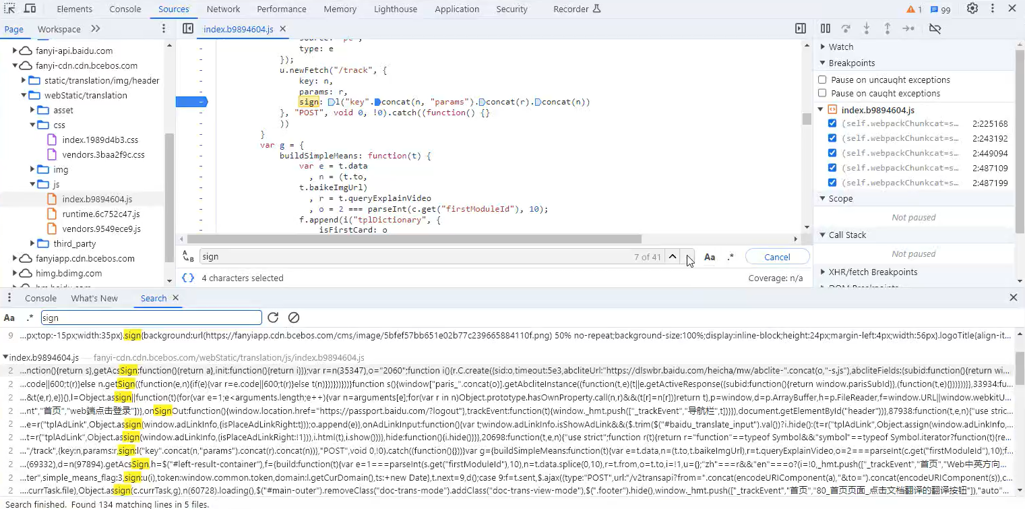Uncheck the breakpoint at 2:487199
1025x509 pixels.
click(832, 183)
